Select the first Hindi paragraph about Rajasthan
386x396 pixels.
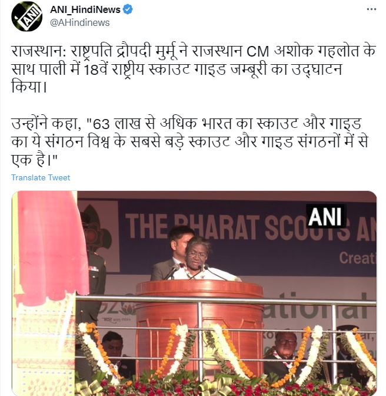pyautogui.click(x=194, y=69)
